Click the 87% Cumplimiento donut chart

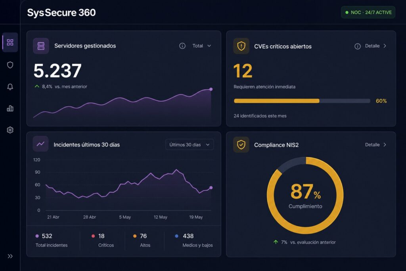pyautogui.click(x=305, y=195)
